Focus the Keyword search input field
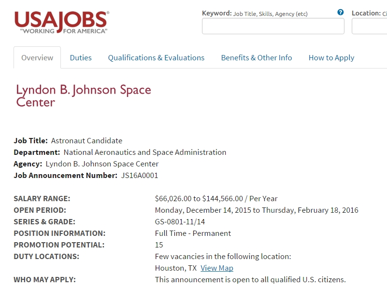This screenshot has height=288, width=387. click(x=273, y=26)
